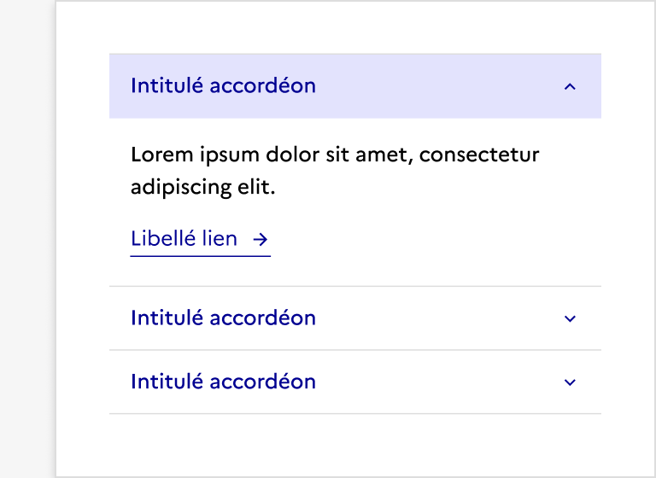
Task: Click the word 'accordéon' in the third header
Action: point(263,382)
